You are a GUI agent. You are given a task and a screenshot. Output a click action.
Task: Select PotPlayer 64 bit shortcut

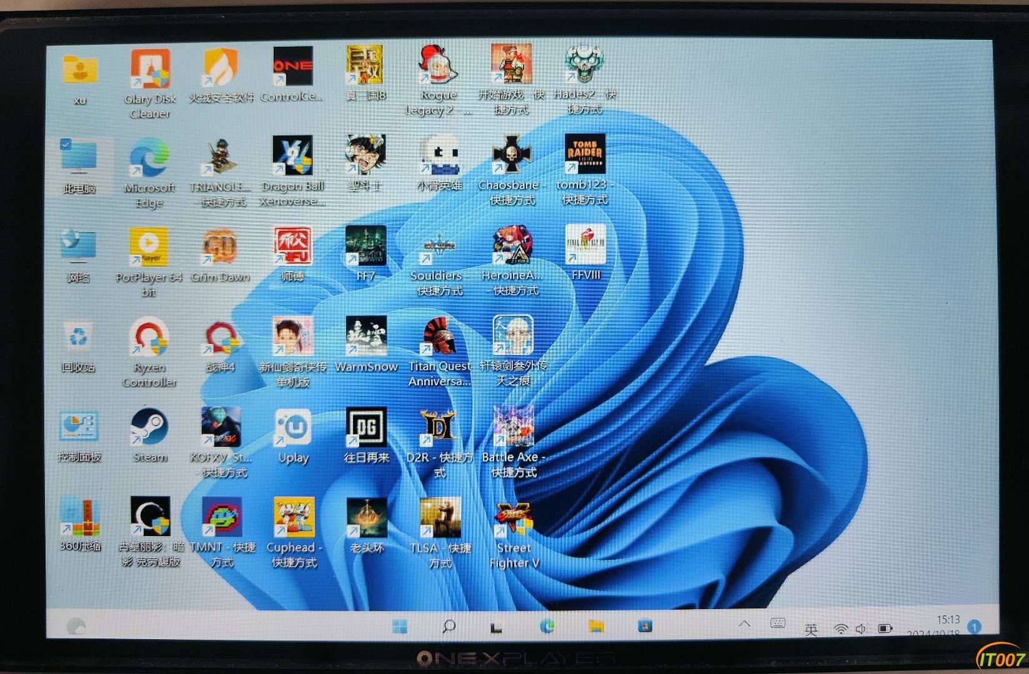149,247
